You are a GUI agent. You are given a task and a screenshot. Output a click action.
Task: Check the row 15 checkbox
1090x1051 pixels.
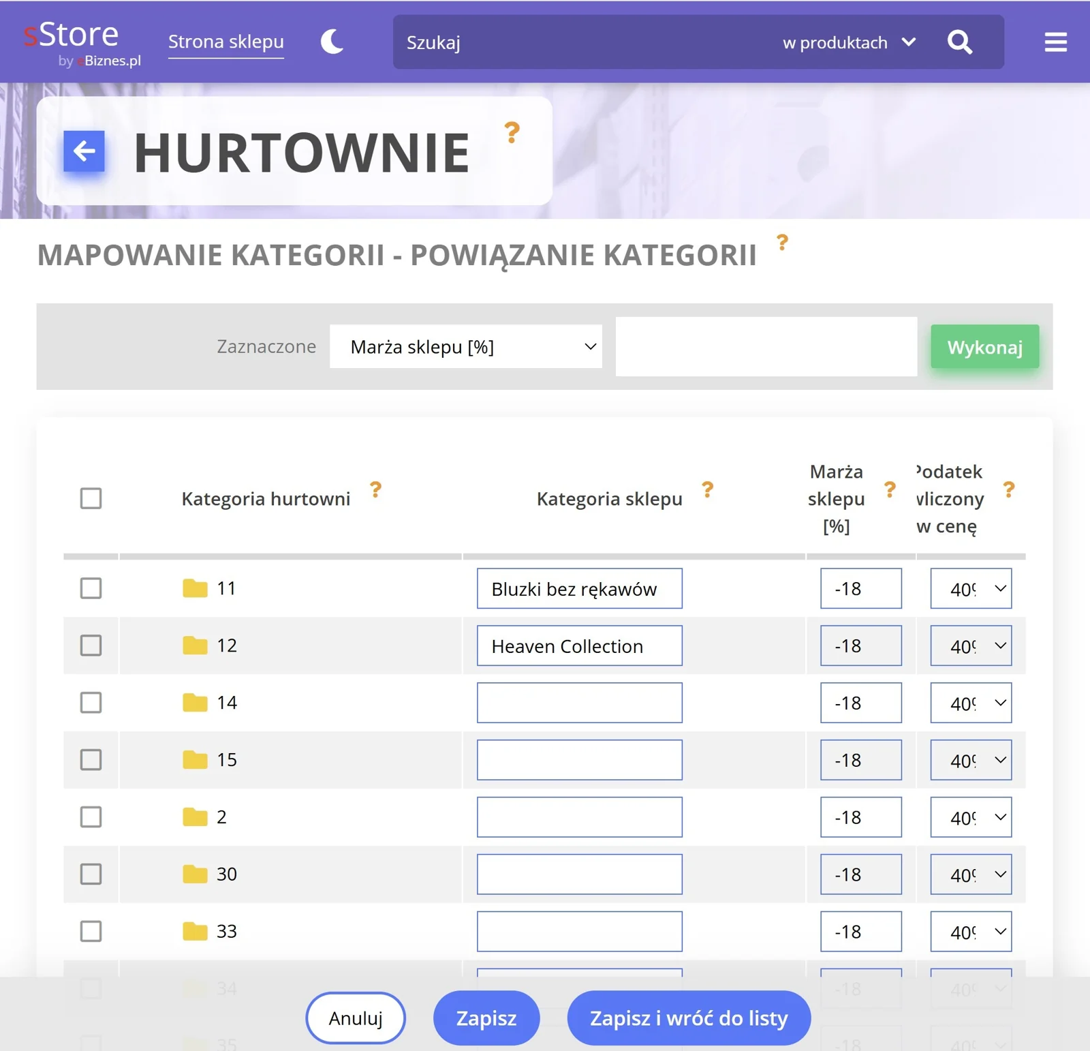[91, 760]
